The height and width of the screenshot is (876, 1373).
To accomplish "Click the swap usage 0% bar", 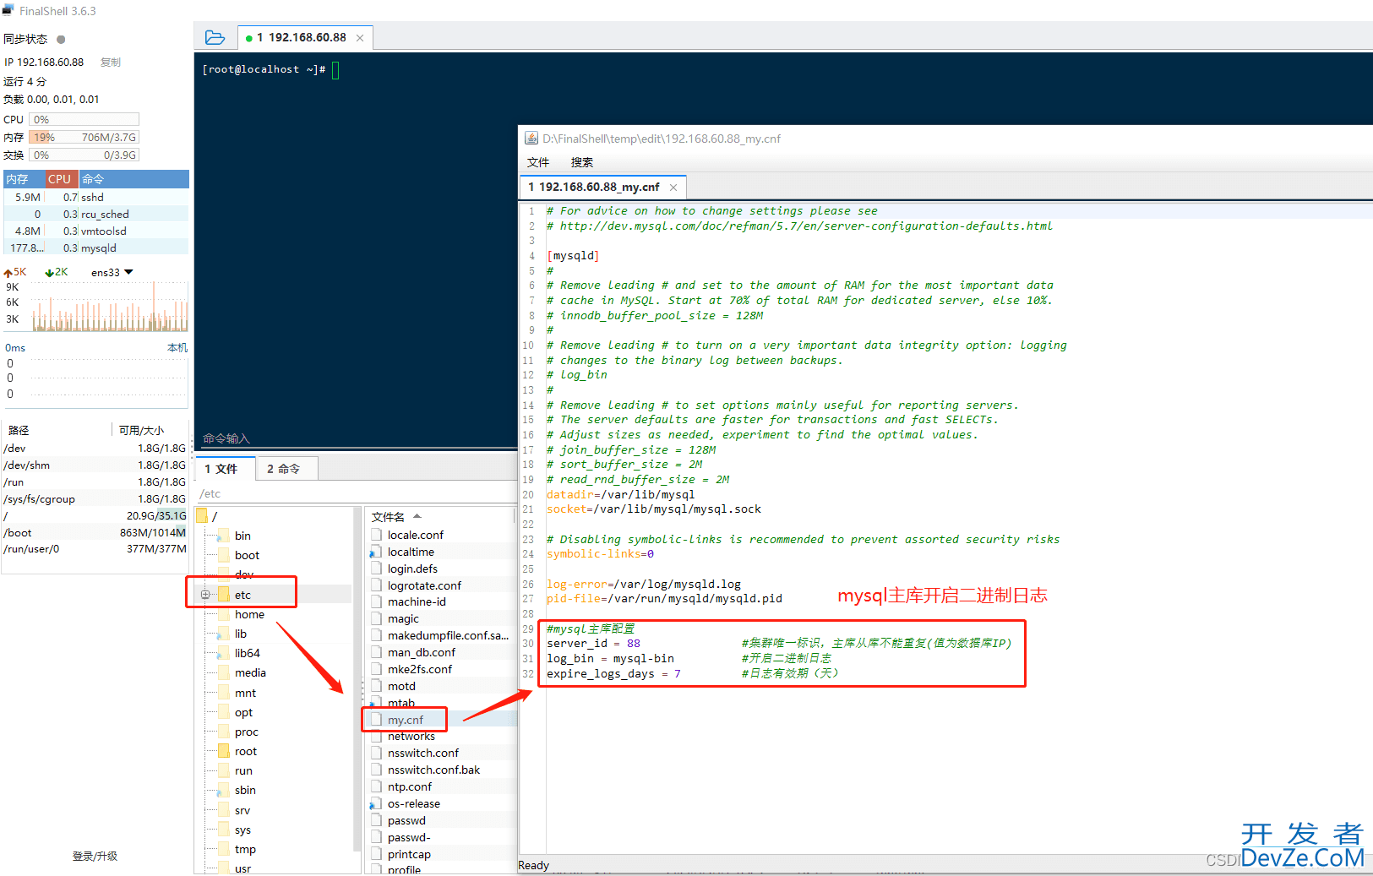I will click(x=84, y=155).
